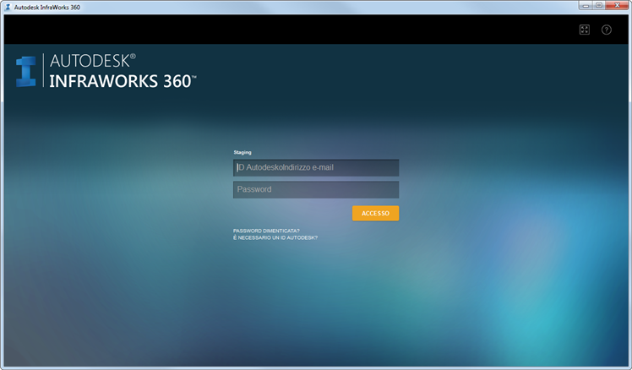The height and width of the screenshot is (370, 632).
Task: Toggle full screen mode icon
Action: 584,30
